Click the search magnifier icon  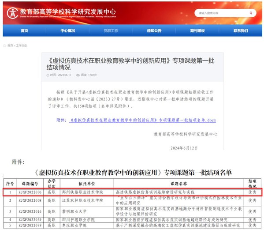point(251,13)
